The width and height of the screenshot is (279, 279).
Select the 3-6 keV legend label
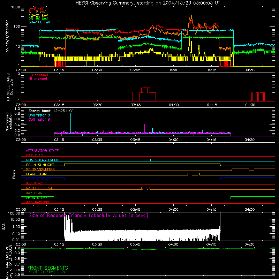(x=36, y=8)
